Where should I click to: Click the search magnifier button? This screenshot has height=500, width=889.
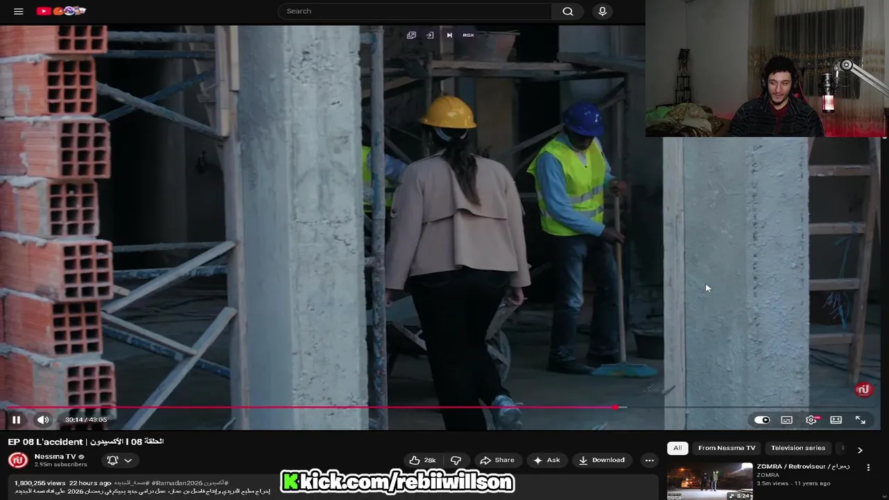click(567, 11)
